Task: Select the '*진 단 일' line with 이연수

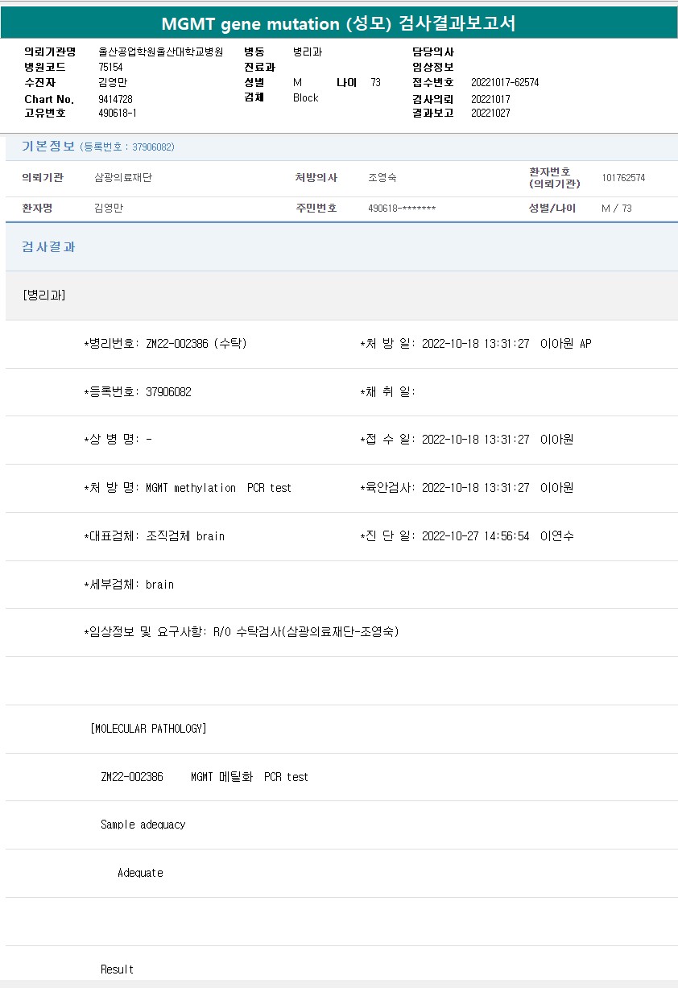Action: click(466, 536)
